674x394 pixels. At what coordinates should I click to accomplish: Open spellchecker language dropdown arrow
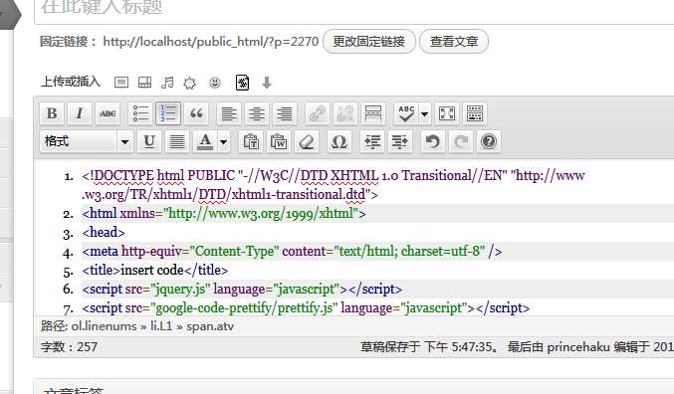[x=425, y=113]
